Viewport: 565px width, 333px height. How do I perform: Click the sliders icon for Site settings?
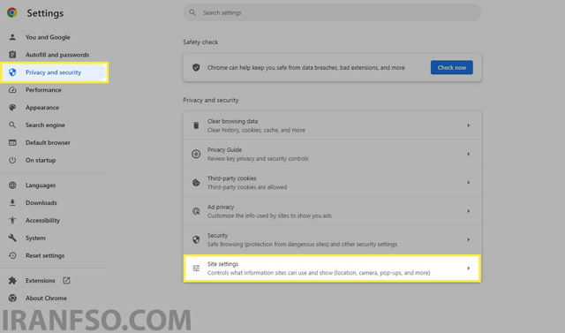tap(196, 269)
